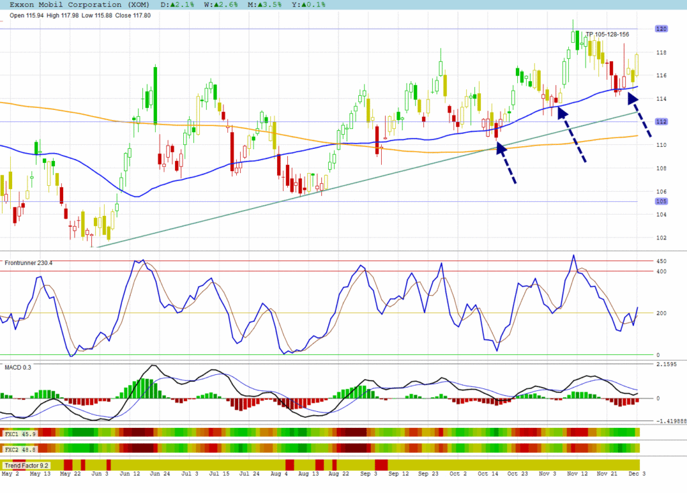Screen dimensions: 687x493
Task: Click the highlighted 112 price level tag
Action: tap(661, 121)
